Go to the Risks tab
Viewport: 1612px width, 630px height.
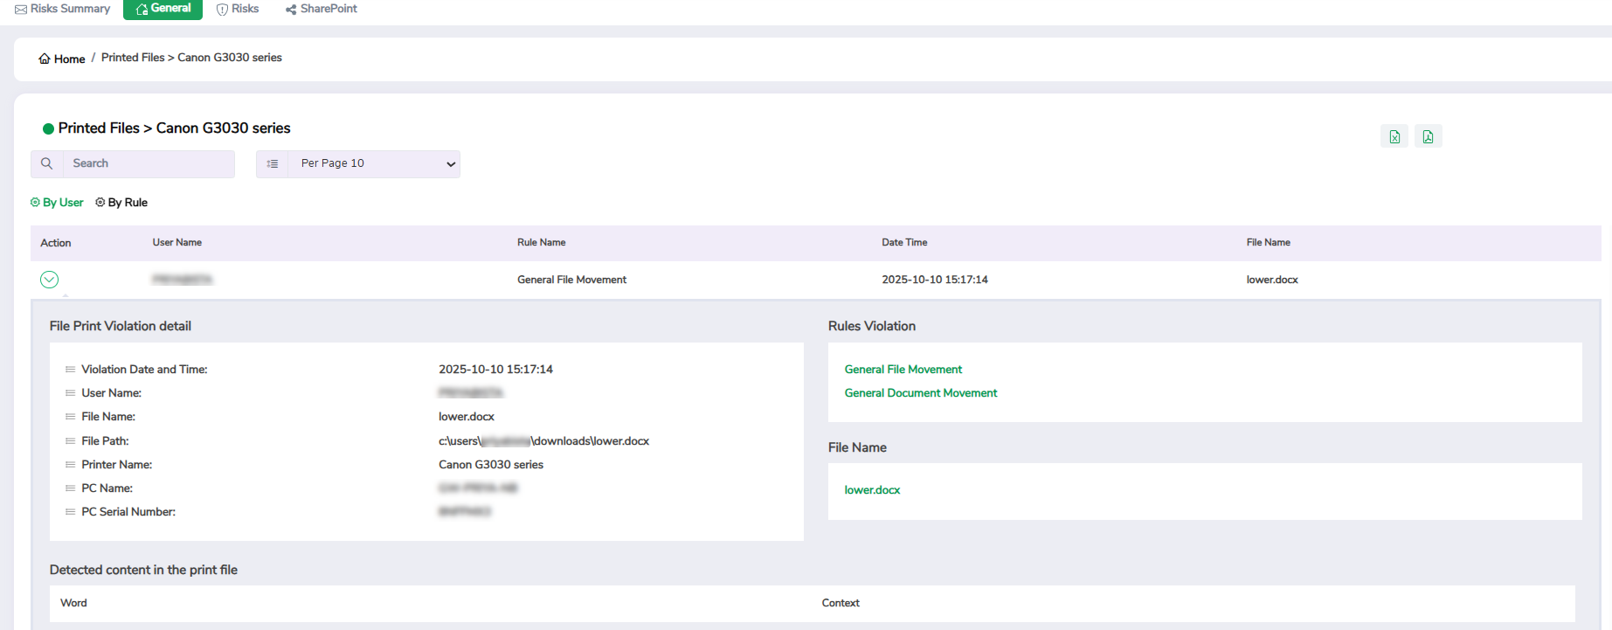coord(238,9)
